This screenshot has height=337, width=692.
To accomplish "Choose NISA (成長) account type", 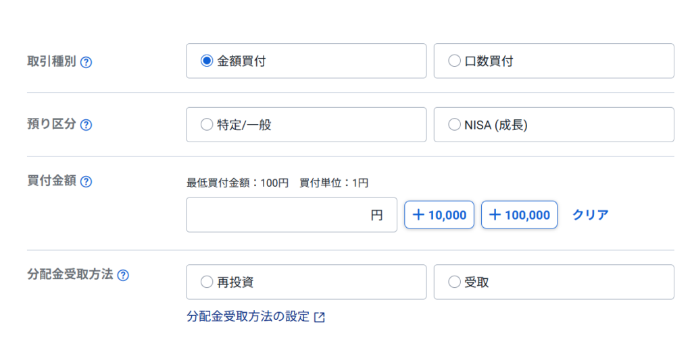I will tap(454, 125).
